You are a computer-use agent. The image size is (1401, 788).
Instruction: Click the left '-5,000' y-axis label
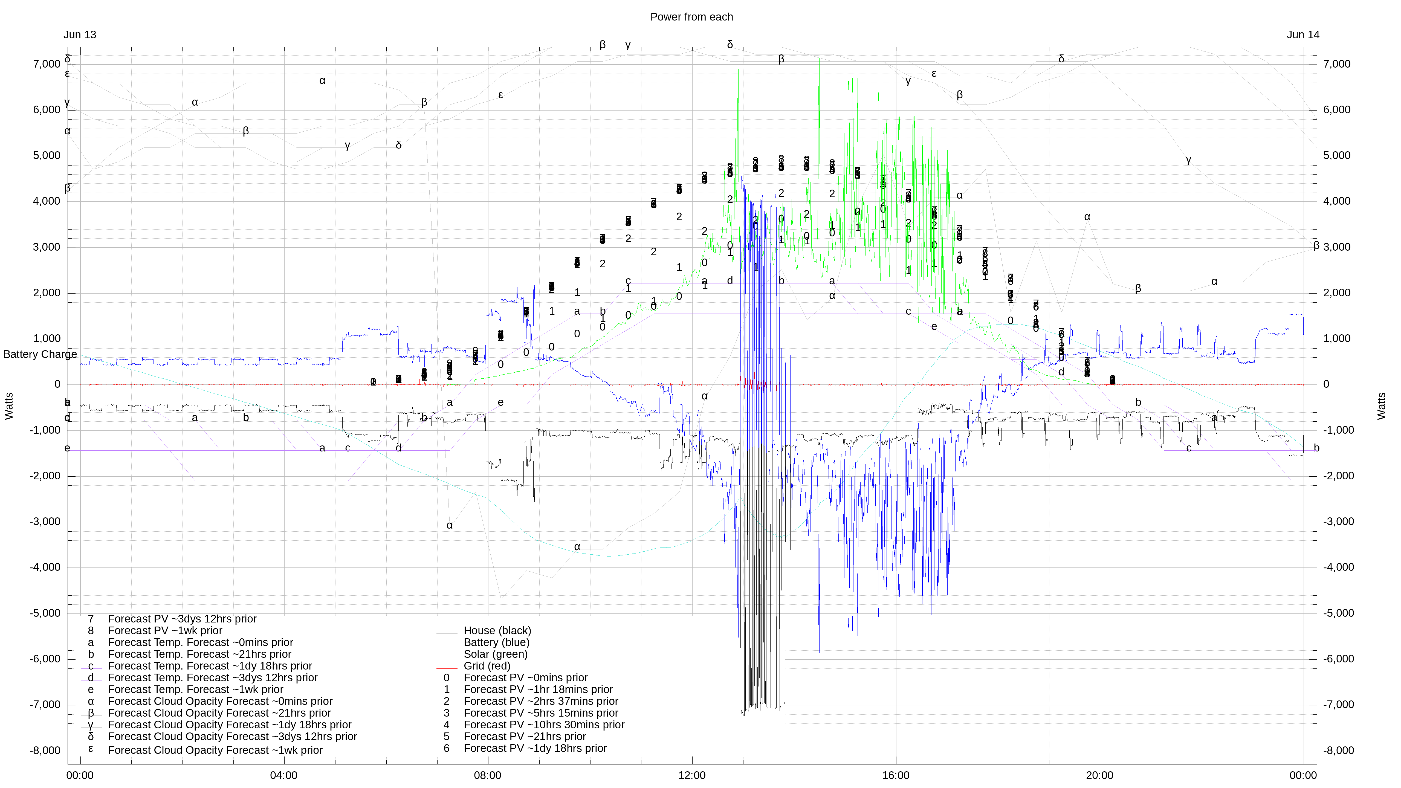tap(45, 613)
